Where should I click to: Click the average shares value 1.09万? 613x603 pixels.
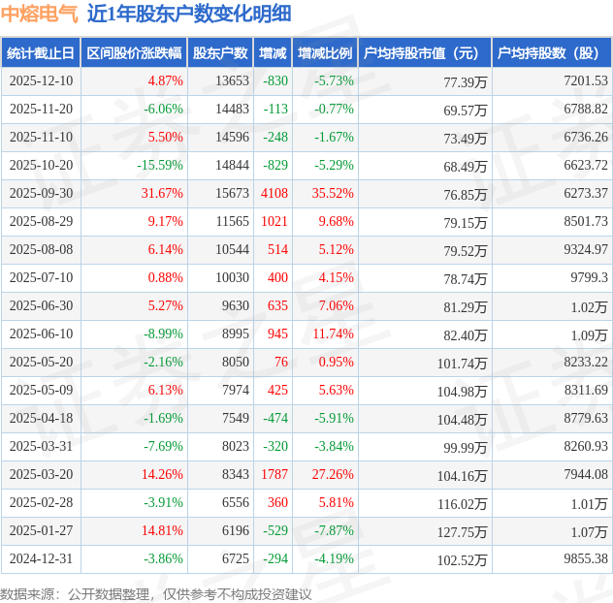coord(589,335)
